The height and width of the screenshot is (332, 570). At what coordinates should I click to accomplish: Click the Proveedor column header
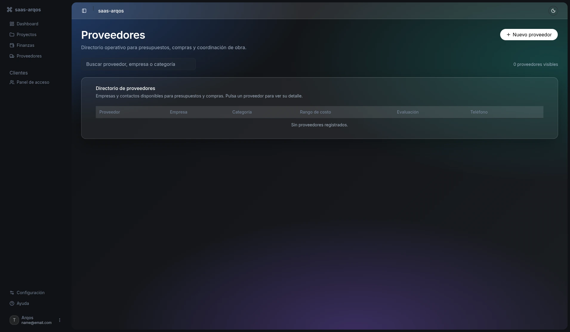(110, 112)
